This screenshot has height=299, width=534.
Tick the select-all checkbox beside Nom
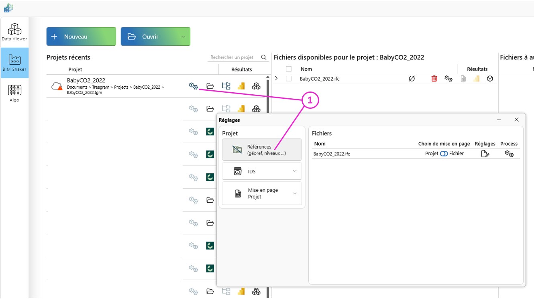point(289,69)
